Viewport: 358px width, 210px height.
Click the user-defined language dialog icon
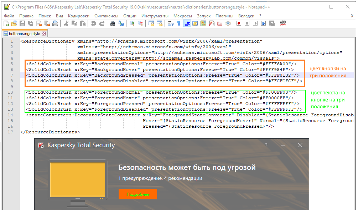[195, 23]
